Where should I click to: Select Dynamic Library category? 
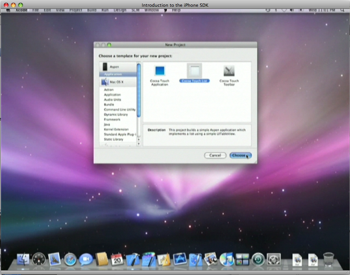[x=116, y=115]
